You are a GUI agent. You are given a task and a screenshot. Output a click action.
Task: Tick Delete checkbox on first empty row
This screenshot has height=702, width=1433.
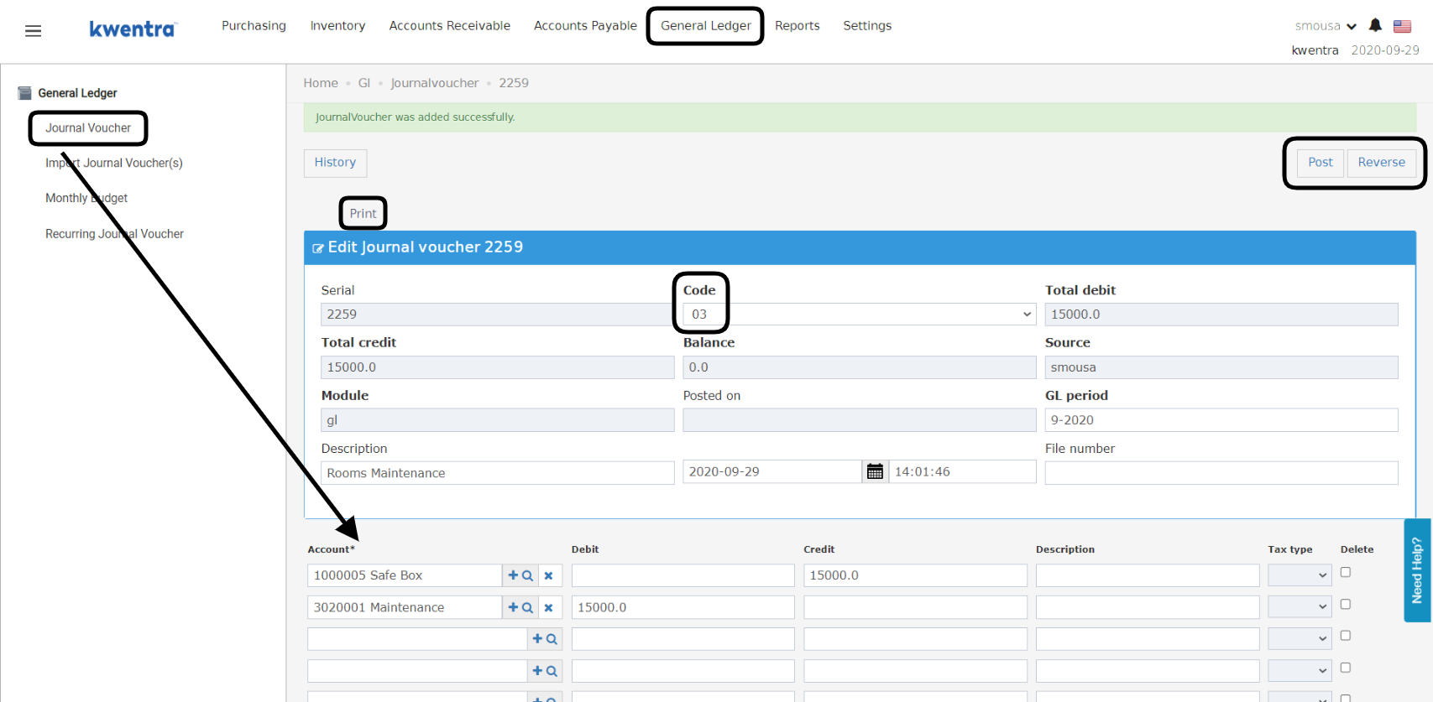[x=1346, y=636]
